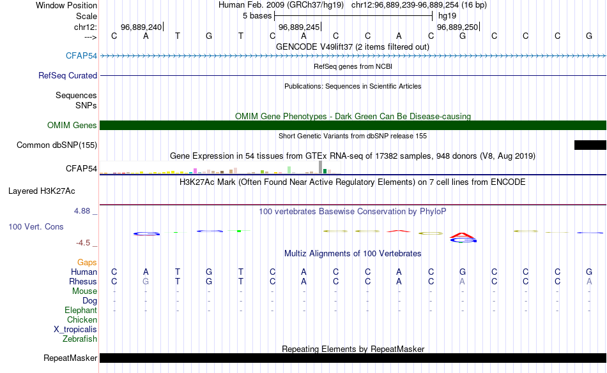Select the Layered H3K27Ac track label
Screen dimensions: 607x373
42,191
